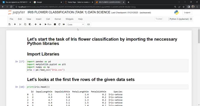Open the Code cell type dropdown

[76, 24]
